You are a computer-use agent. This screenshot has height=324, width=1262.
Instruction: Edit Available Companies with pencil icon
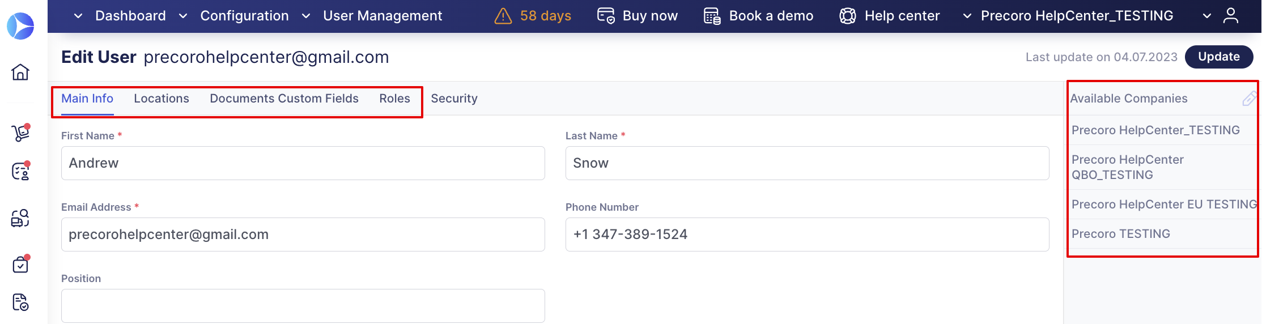coord(1248,99)
